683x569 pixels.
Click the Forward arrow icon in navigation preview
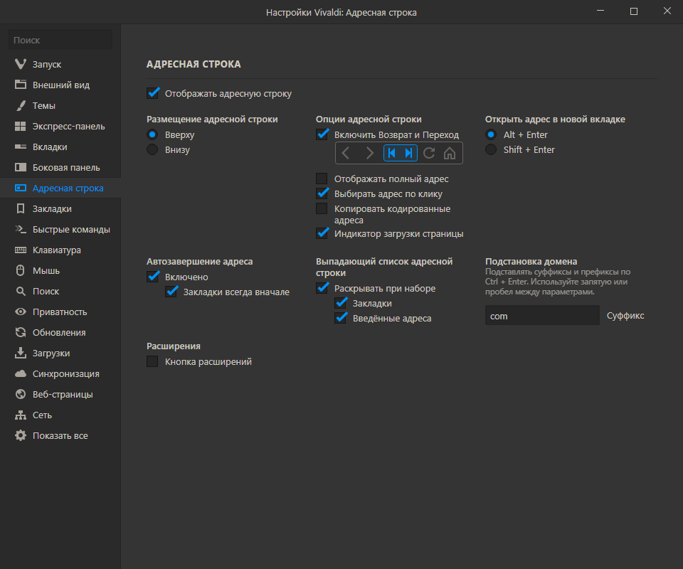tap(369, 153)
